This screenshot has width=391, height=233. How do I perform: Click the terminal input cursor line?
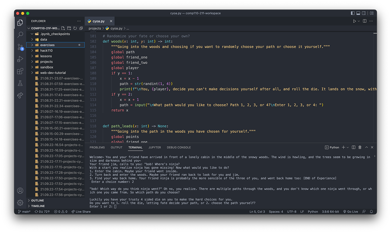115,207
